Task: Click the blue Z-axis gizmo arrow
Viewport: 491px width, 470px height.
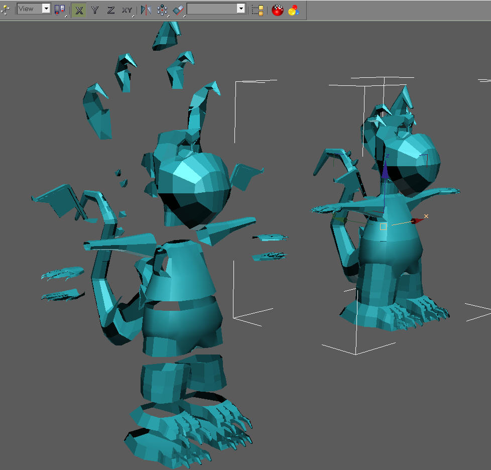Action: [385, 171]
